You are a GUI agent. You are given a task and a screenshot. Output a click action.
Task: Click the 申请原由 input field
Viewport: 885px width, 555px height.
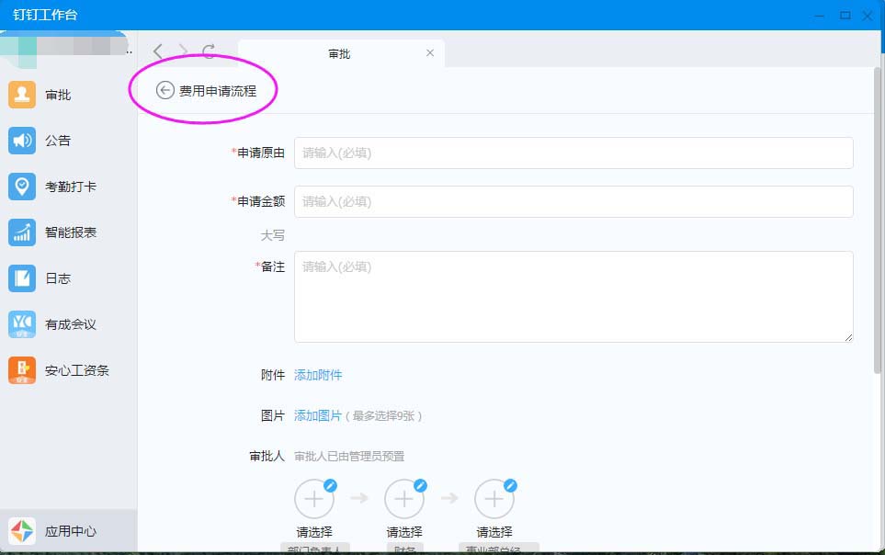(x=573, y=153)
